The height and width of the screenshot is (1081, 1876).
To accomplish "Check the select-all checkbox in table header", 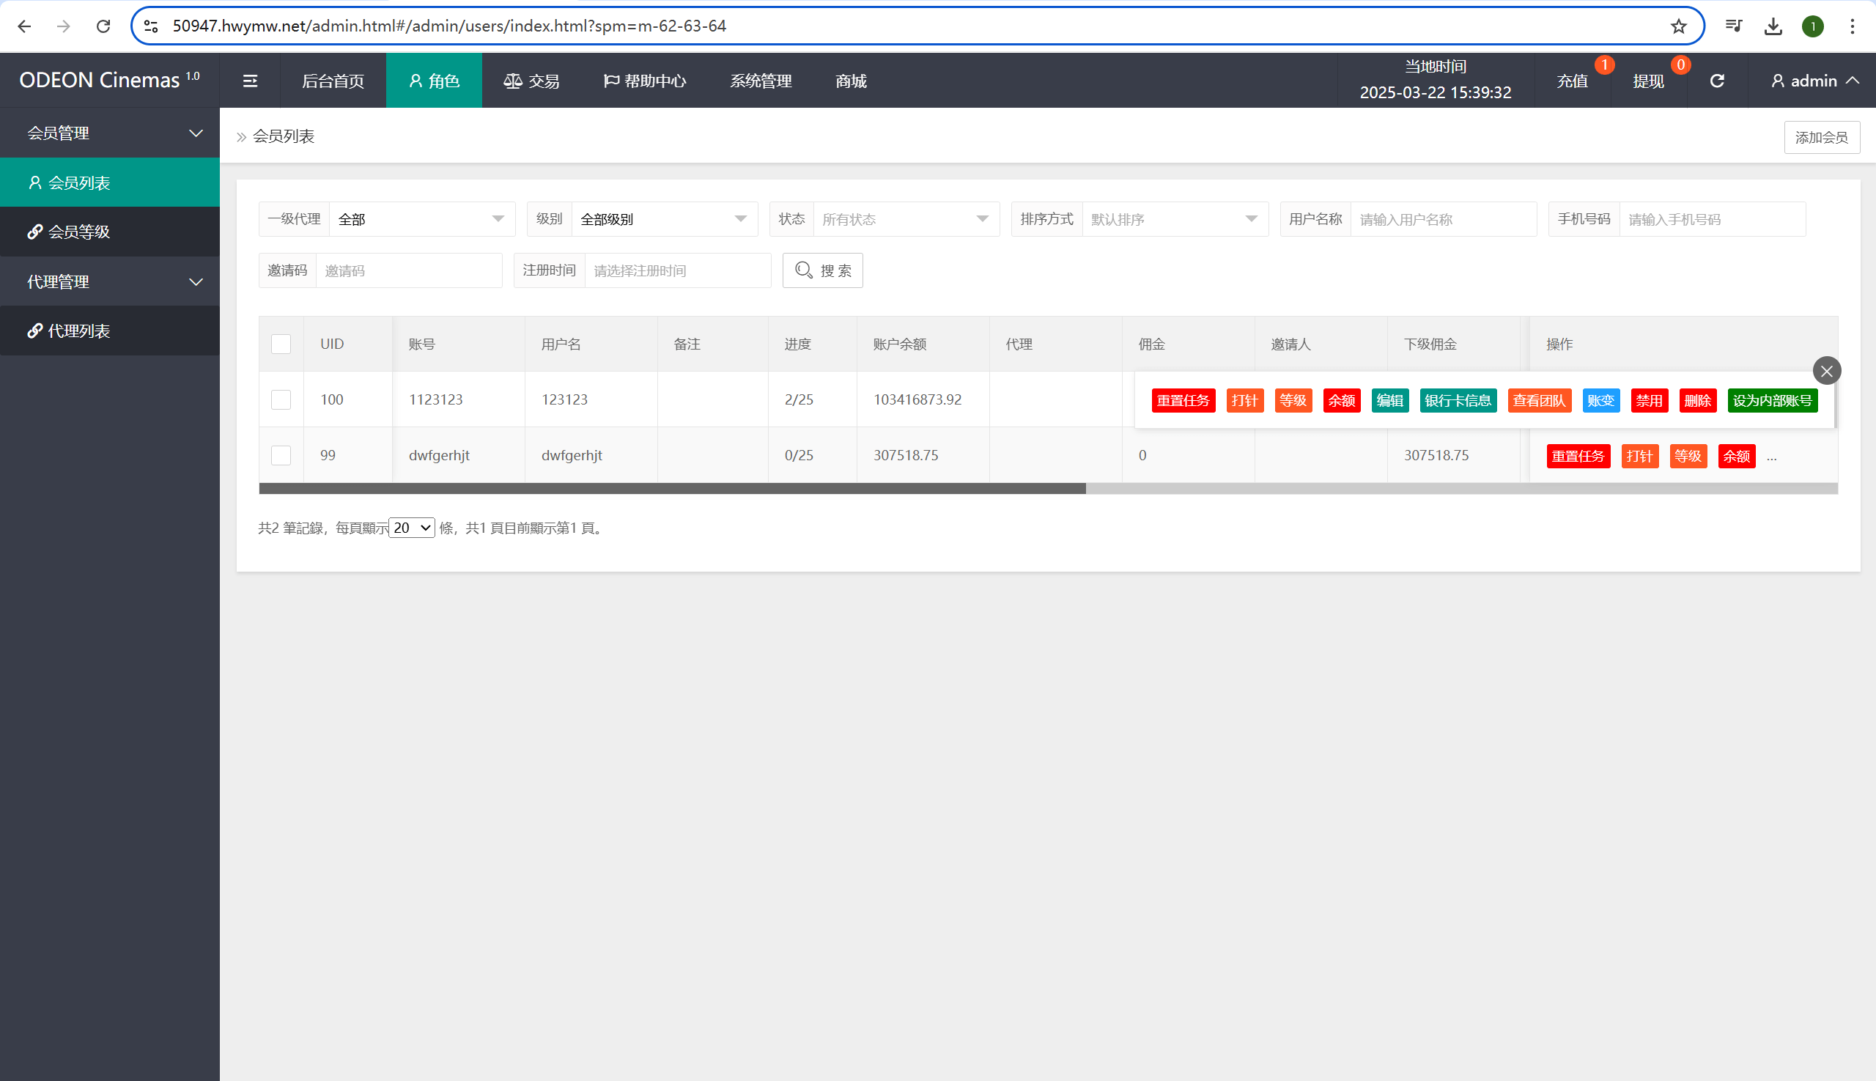I will pos(281,344).
